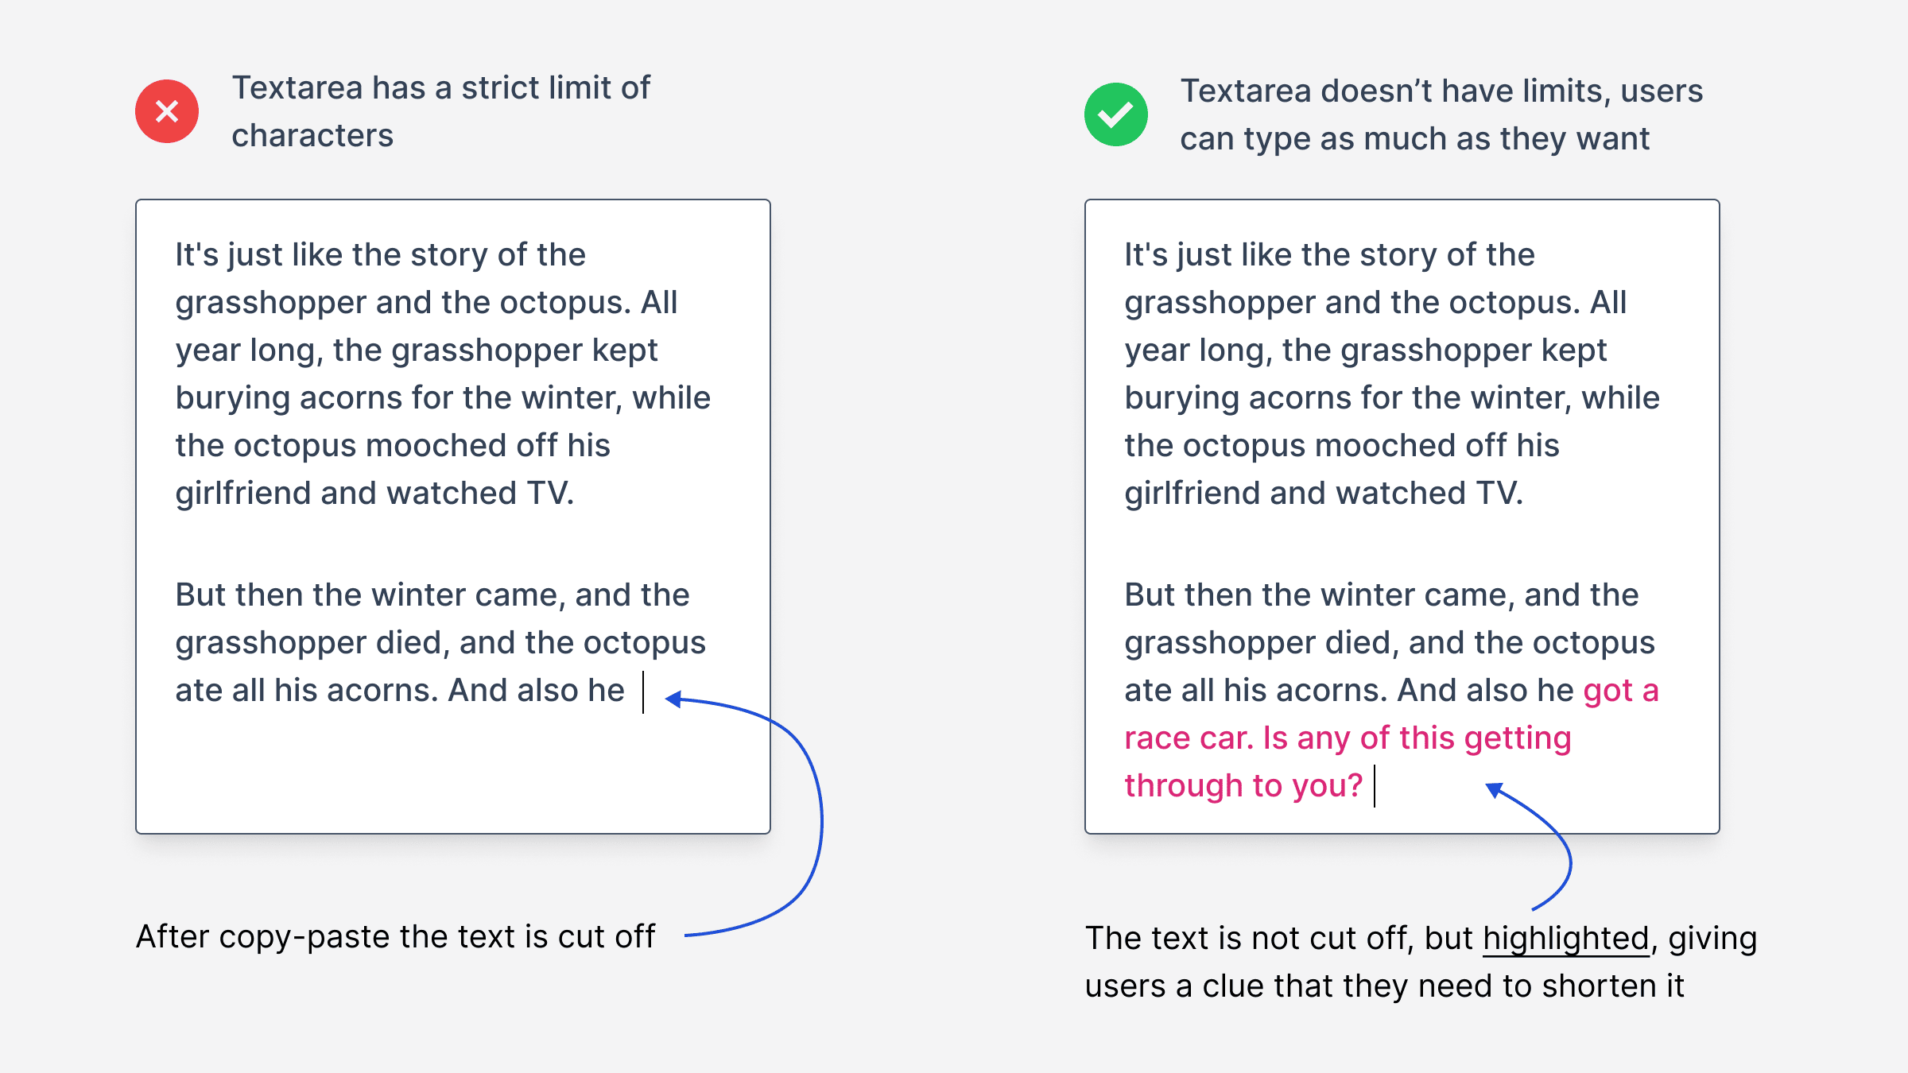Click inside the right unlimited textarea

[x=1402, y=517]
